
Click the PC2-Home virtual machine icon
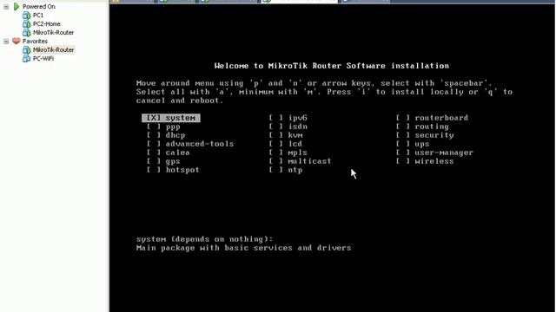pos(27,23)
